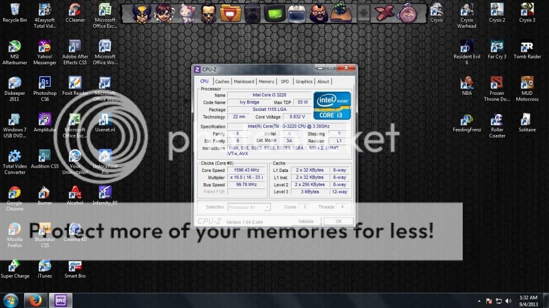Click the Wolverine dock icon
Viewport: 549px width, 308px height.
click(142, 13)
